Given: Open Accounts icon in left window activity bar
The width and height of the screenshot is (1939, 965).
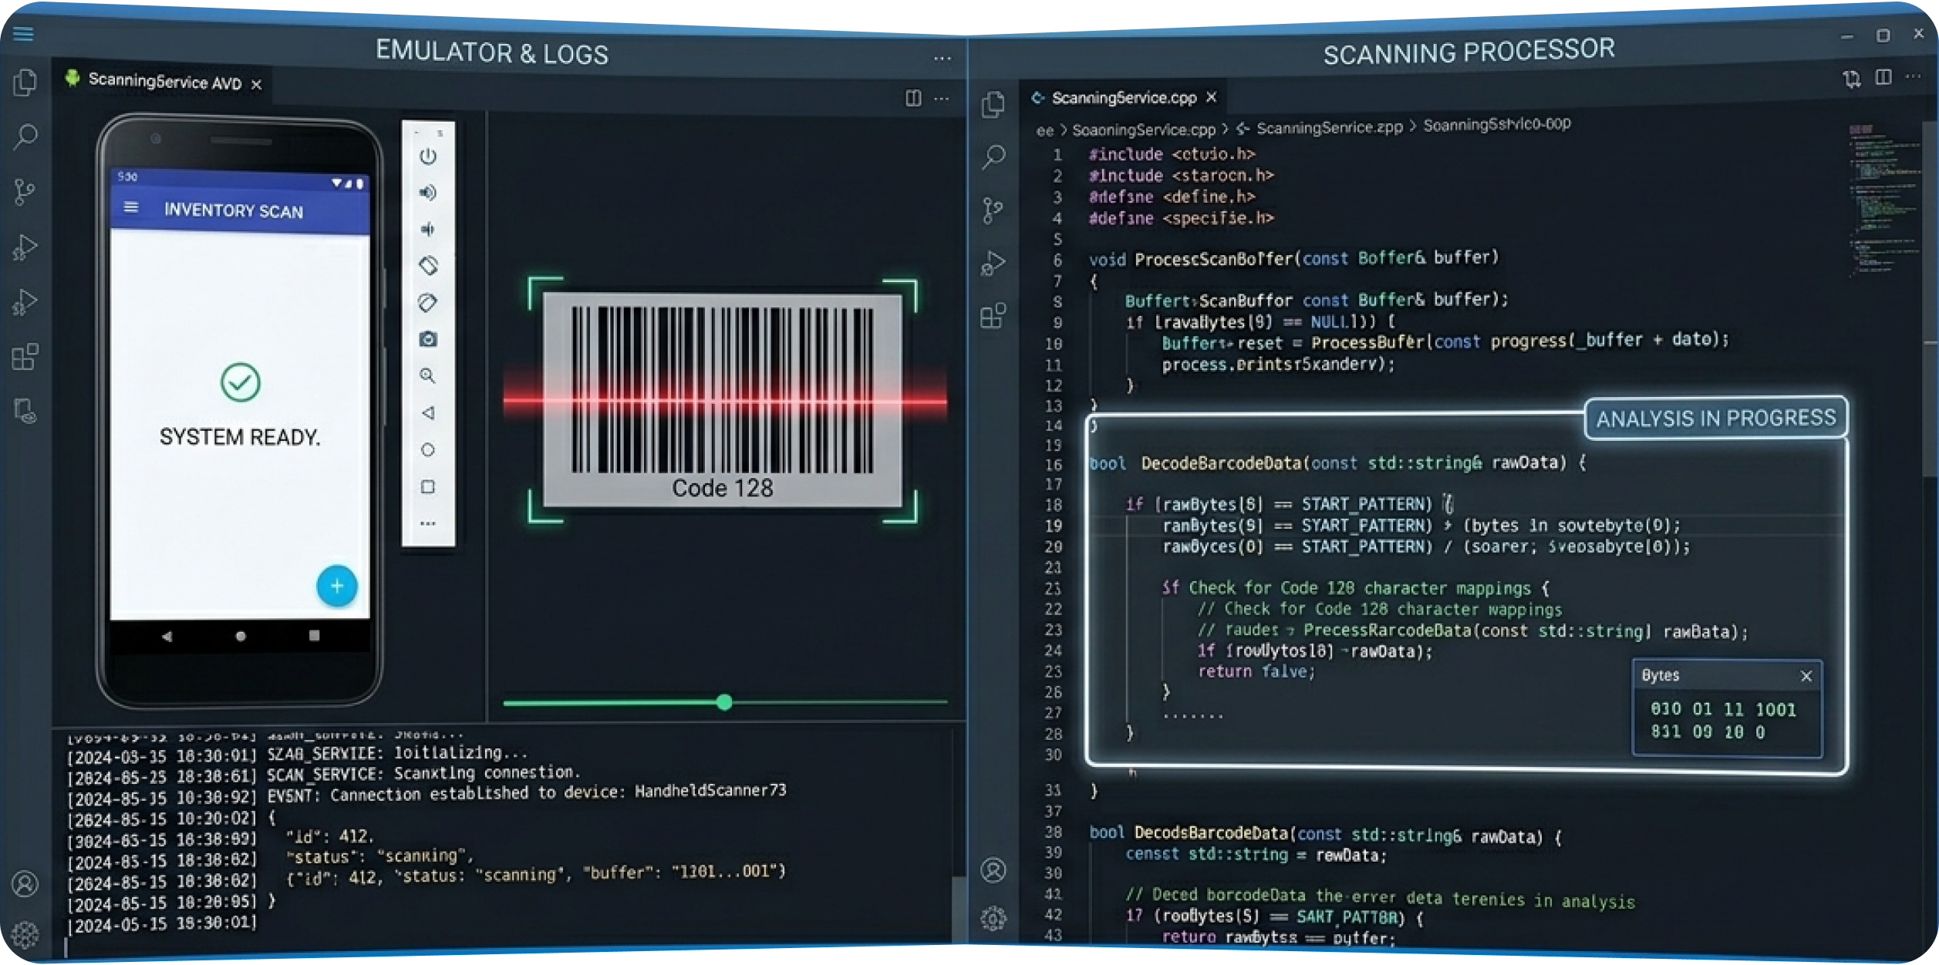Looking at the screenshot, I should [x=25, y=883].
